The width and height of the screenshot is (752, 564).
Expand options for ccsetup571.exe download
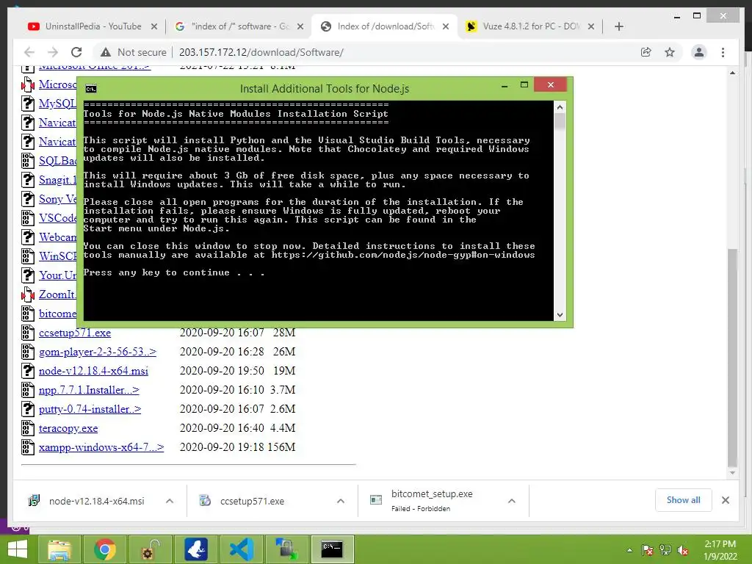(341, 501)
